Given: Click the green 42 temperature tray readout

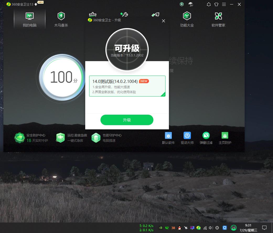Looking at the screenshot, I should [x=167, y=228].
